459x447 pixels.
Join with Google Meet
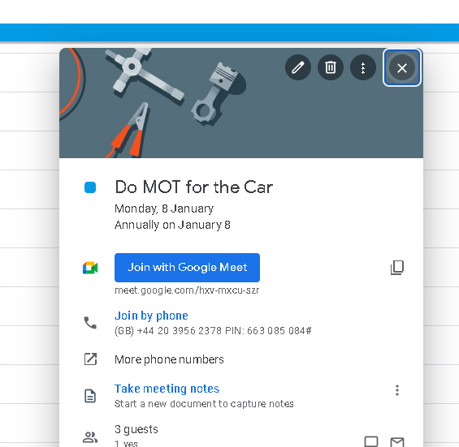point(187,268)
